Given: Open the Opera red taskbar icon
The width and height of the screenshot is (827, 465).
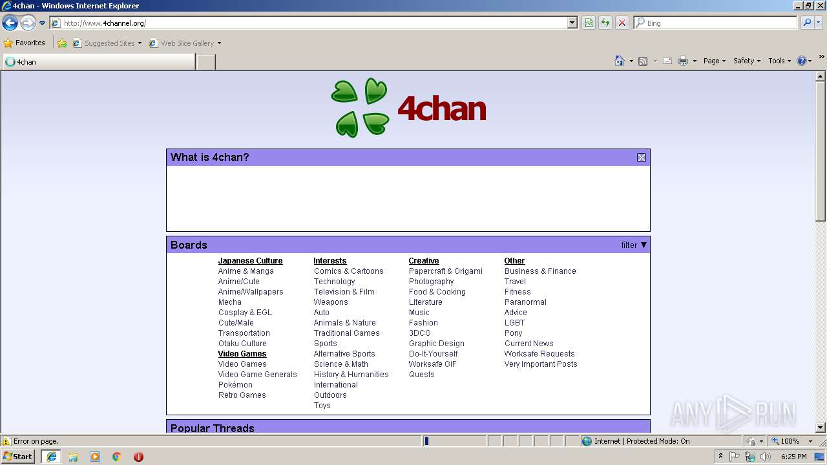Looking at the screenshot, I should coord(138,457).
